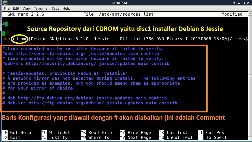Click '#deb-src http://security.debian.org/' line
The height and width of the screenshot is (142, 252).
coord(86,64)
